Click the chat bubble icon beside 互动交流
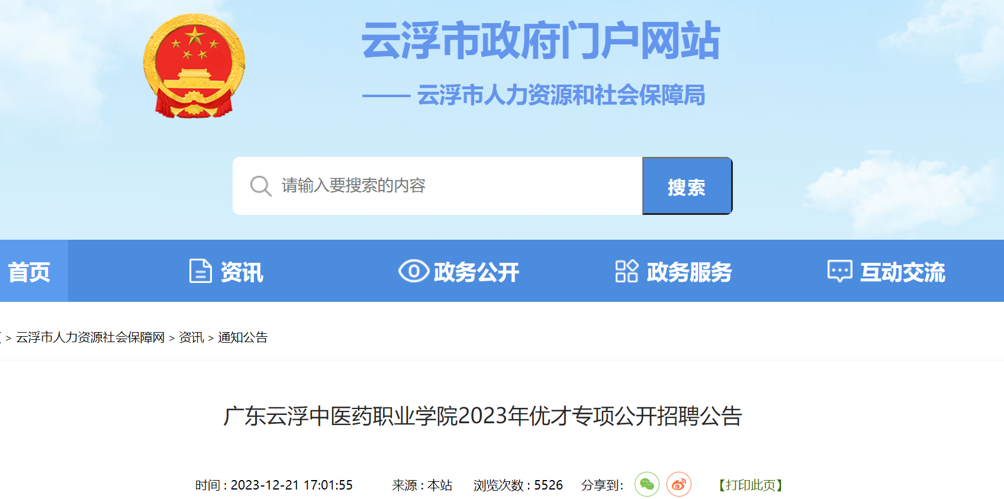 point(840,271)
